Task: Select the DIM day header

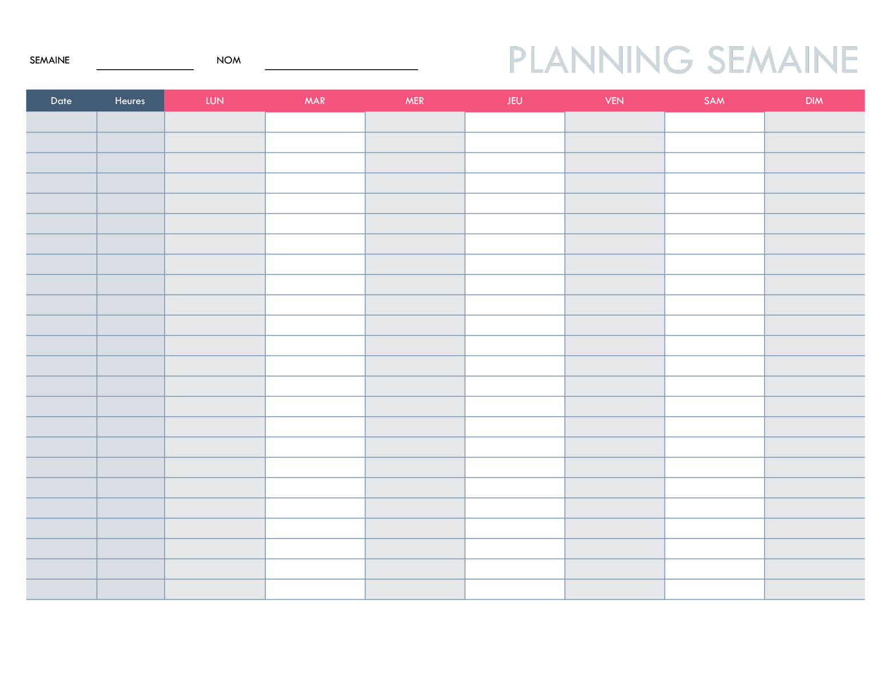Action: [814, 101]
